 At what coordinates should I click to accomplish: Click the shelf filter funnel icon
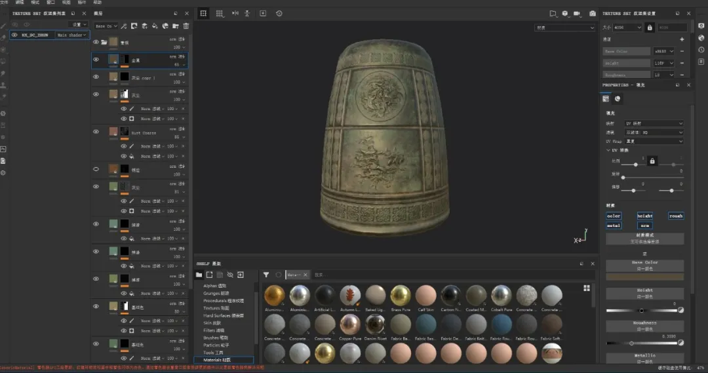(266, 275)
